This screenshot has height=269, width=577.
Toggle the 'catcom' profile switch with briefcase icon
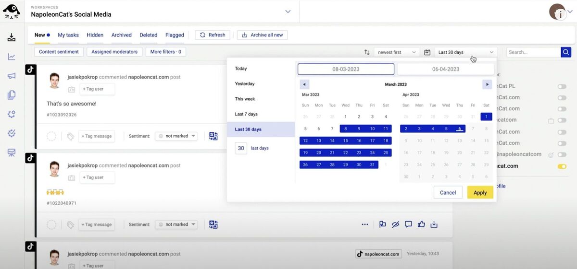[x=562, y=120]
